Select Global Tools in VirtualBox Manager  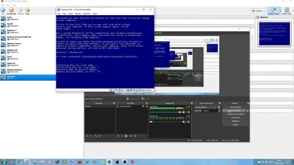click(287, 11)
